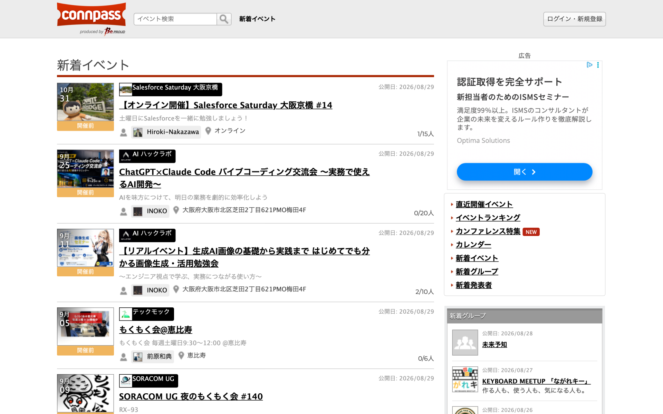
Task: Click the search magnifier button
Action: pos(224,19)
